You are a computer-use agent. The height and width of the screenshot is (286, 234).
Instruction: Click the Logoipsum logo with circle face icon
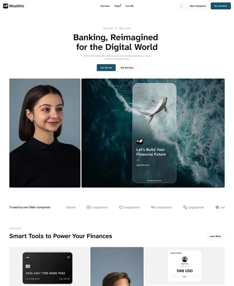tap(97, 207)
